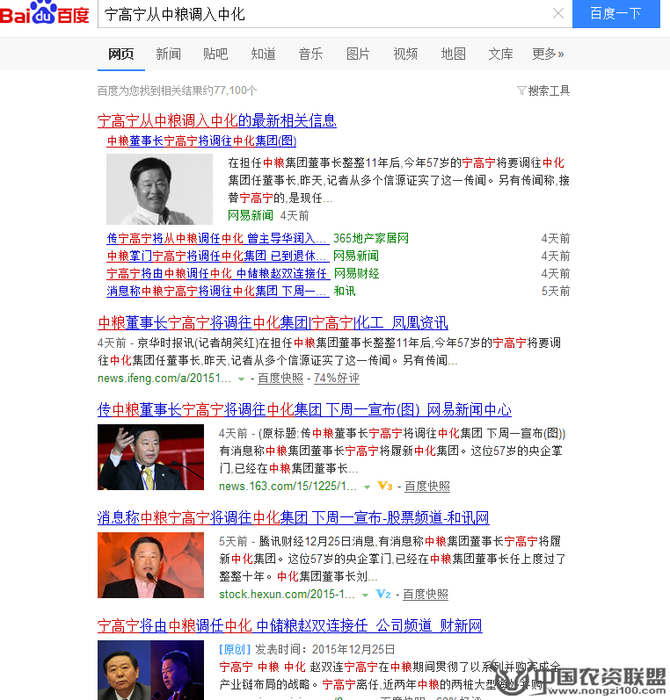This screenshot has height=700, width=670.
Task: Click the news.163.com result URL
Action: (288, 487)
